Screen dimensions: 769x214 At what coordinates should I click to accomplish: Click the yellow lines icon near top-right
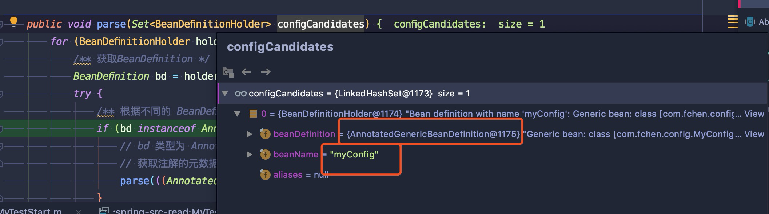coord(733,22)
